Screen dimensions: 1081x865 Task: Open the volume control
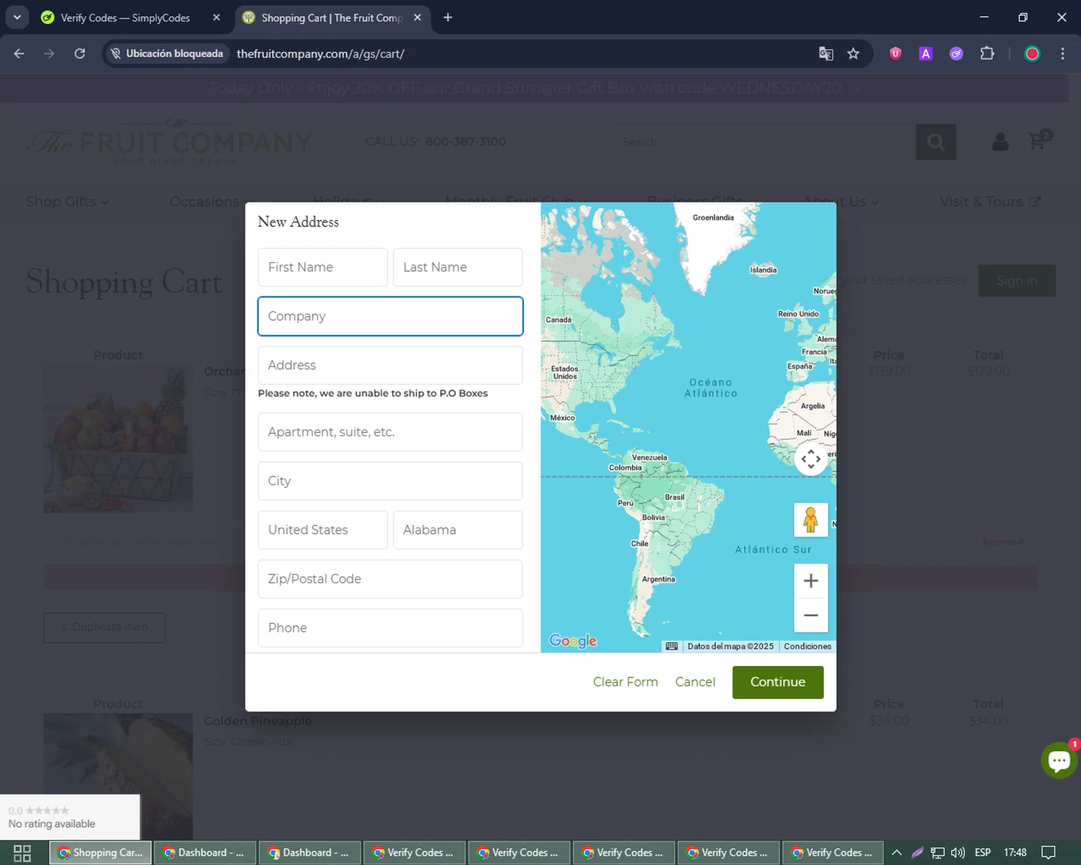[958, 853]
